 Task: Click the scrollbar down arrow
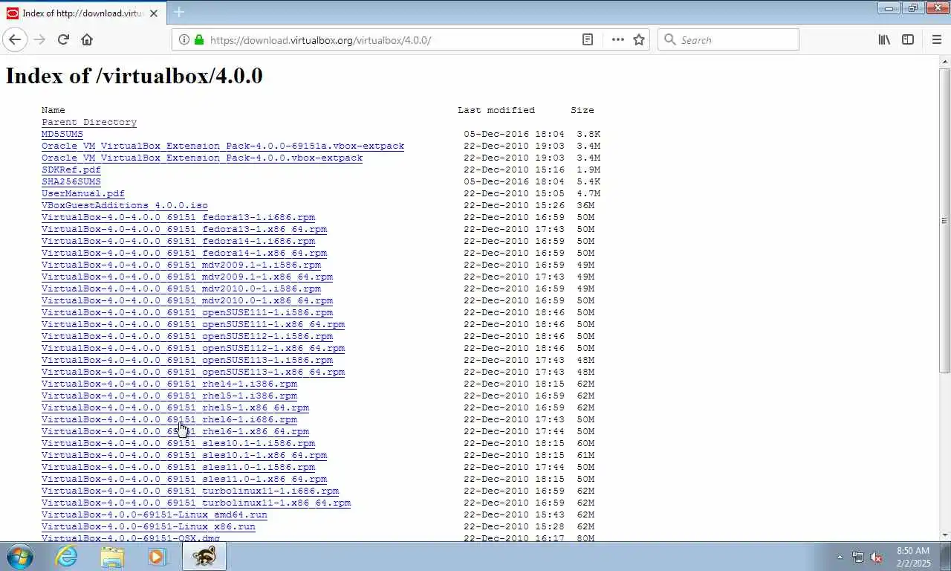944,535
